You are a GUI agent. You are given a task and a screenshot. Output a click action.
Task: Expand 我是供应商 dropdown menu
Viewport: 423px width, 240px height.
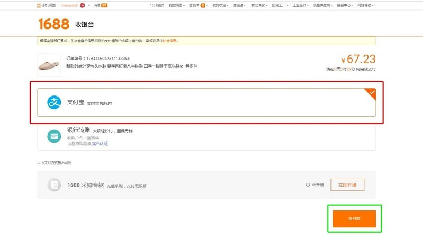[323, 5]
